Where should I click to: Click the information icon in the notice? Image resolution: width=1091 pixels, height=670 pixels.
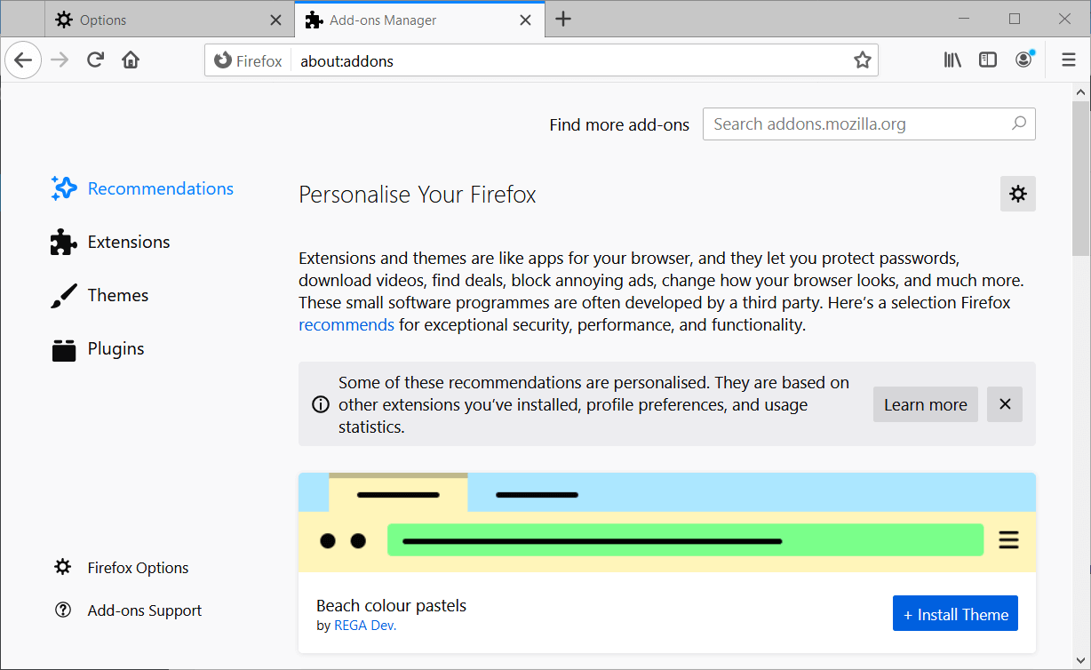click(x=321, y=404)
